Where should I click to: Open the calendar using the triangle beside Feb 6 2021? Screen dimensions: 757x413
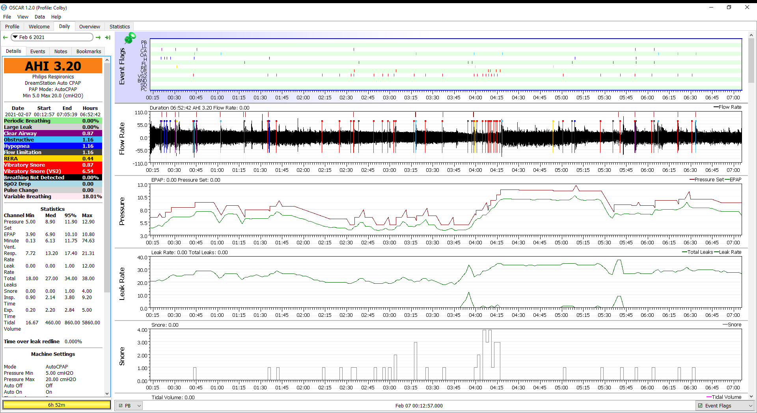click(x=15, y=37)
